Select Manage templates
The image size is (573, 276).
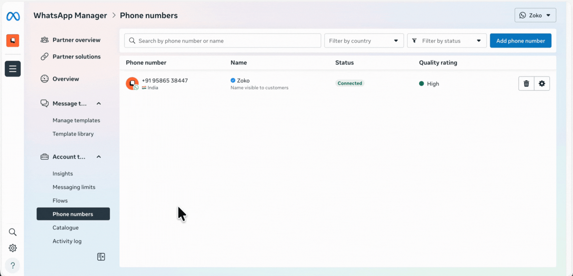(76, 120)
